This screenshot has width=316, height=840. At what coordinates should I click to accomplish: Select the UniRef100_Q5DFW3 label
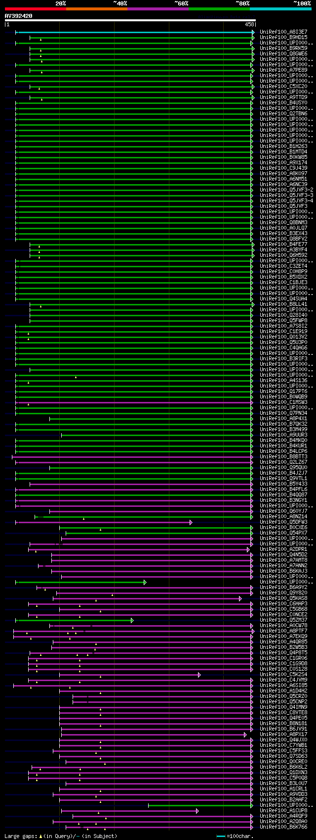(283, 522)
